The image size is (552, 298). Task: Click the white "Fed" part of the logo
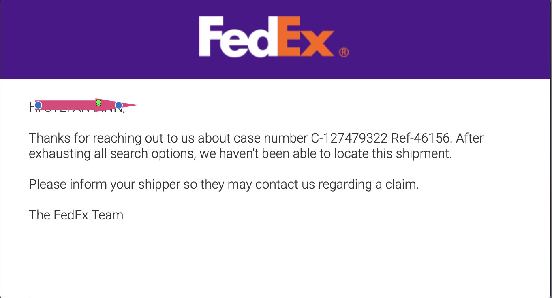(x=238, y=37)
